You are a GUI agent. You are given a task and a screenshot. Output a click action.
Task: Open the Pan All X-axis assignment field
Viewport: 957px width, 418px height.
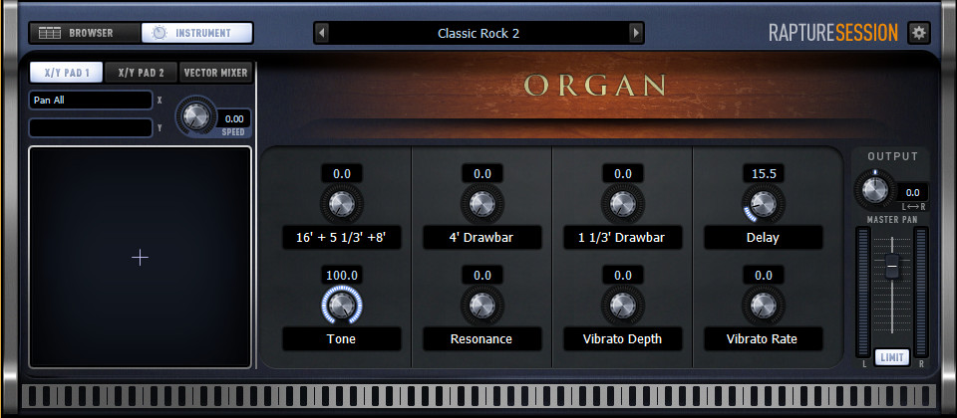pos(91,100)
